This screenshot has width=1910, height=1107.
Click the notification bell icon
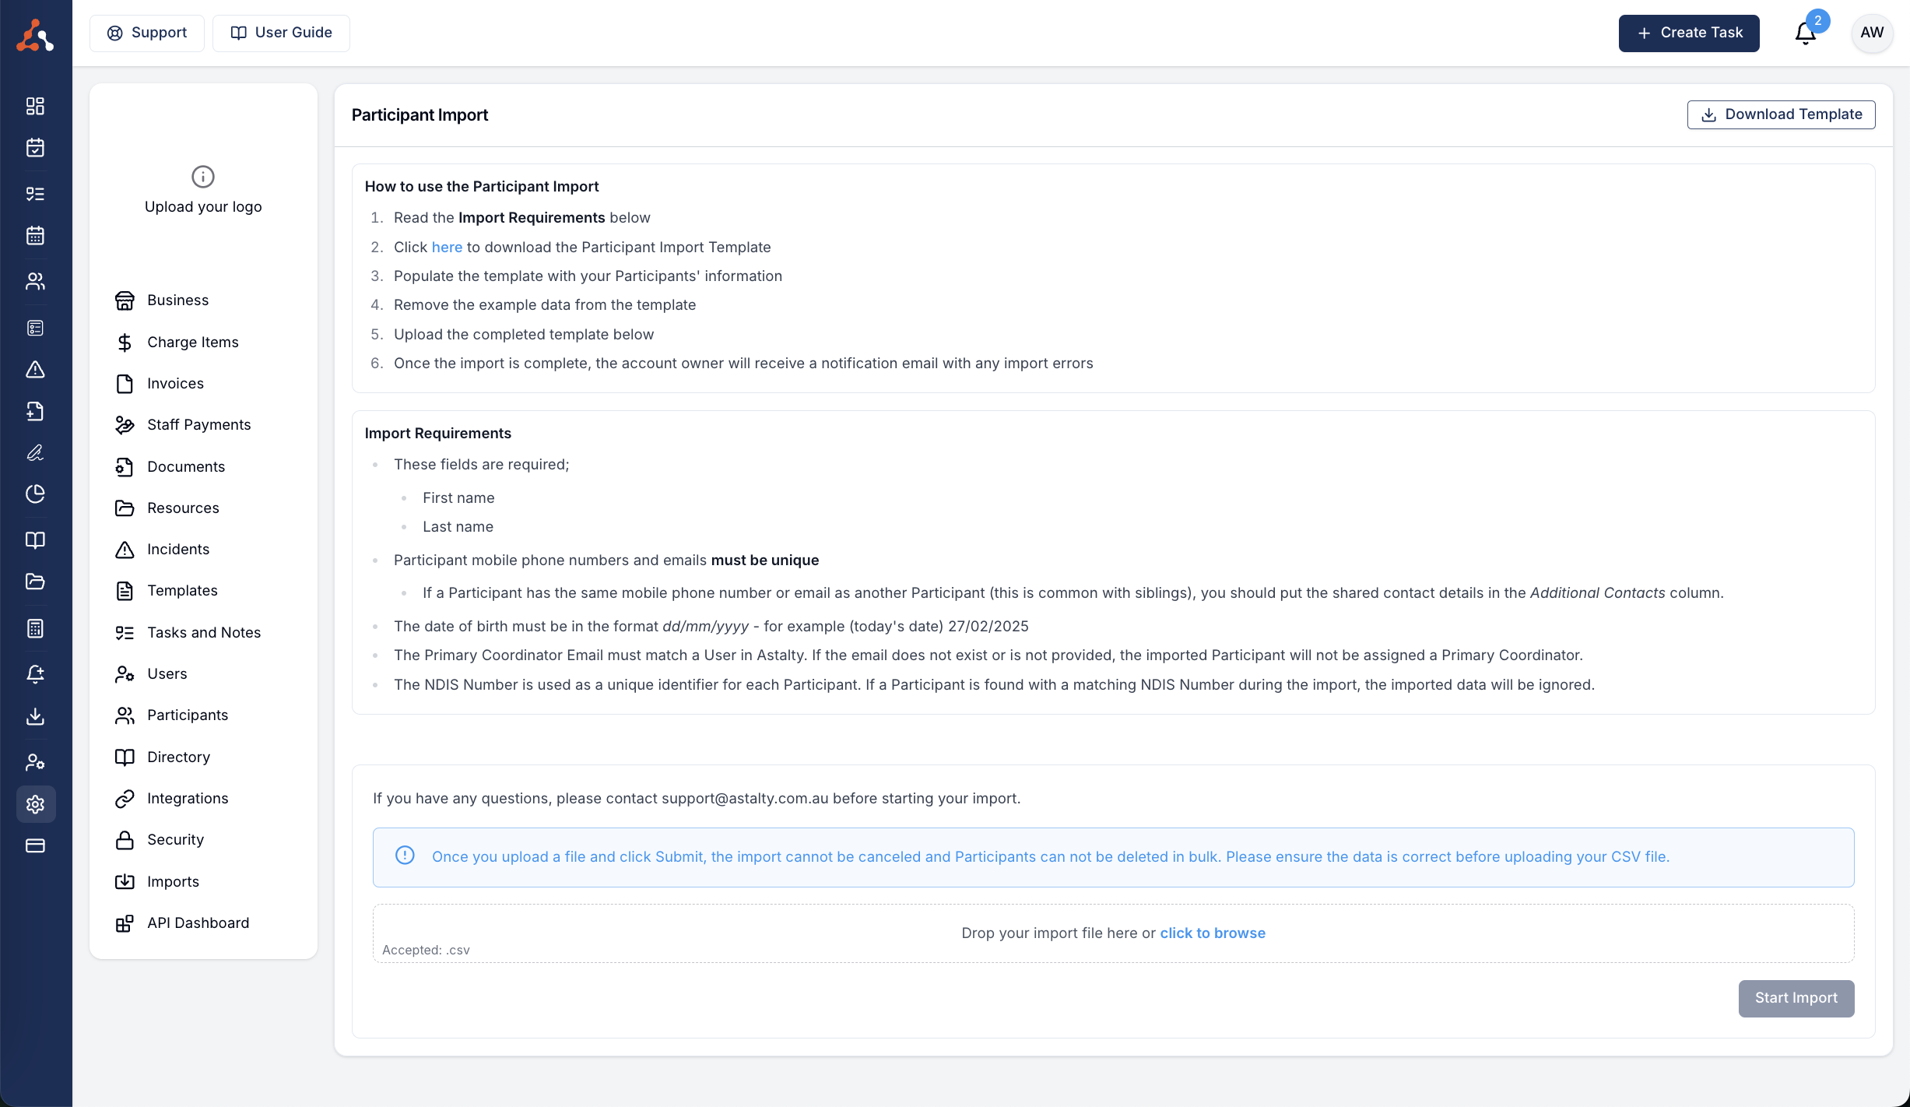[x=1805, y=33]
